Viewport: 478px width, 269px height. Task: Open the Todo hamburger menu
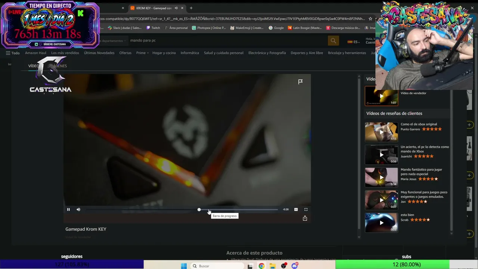coord(13,53)
